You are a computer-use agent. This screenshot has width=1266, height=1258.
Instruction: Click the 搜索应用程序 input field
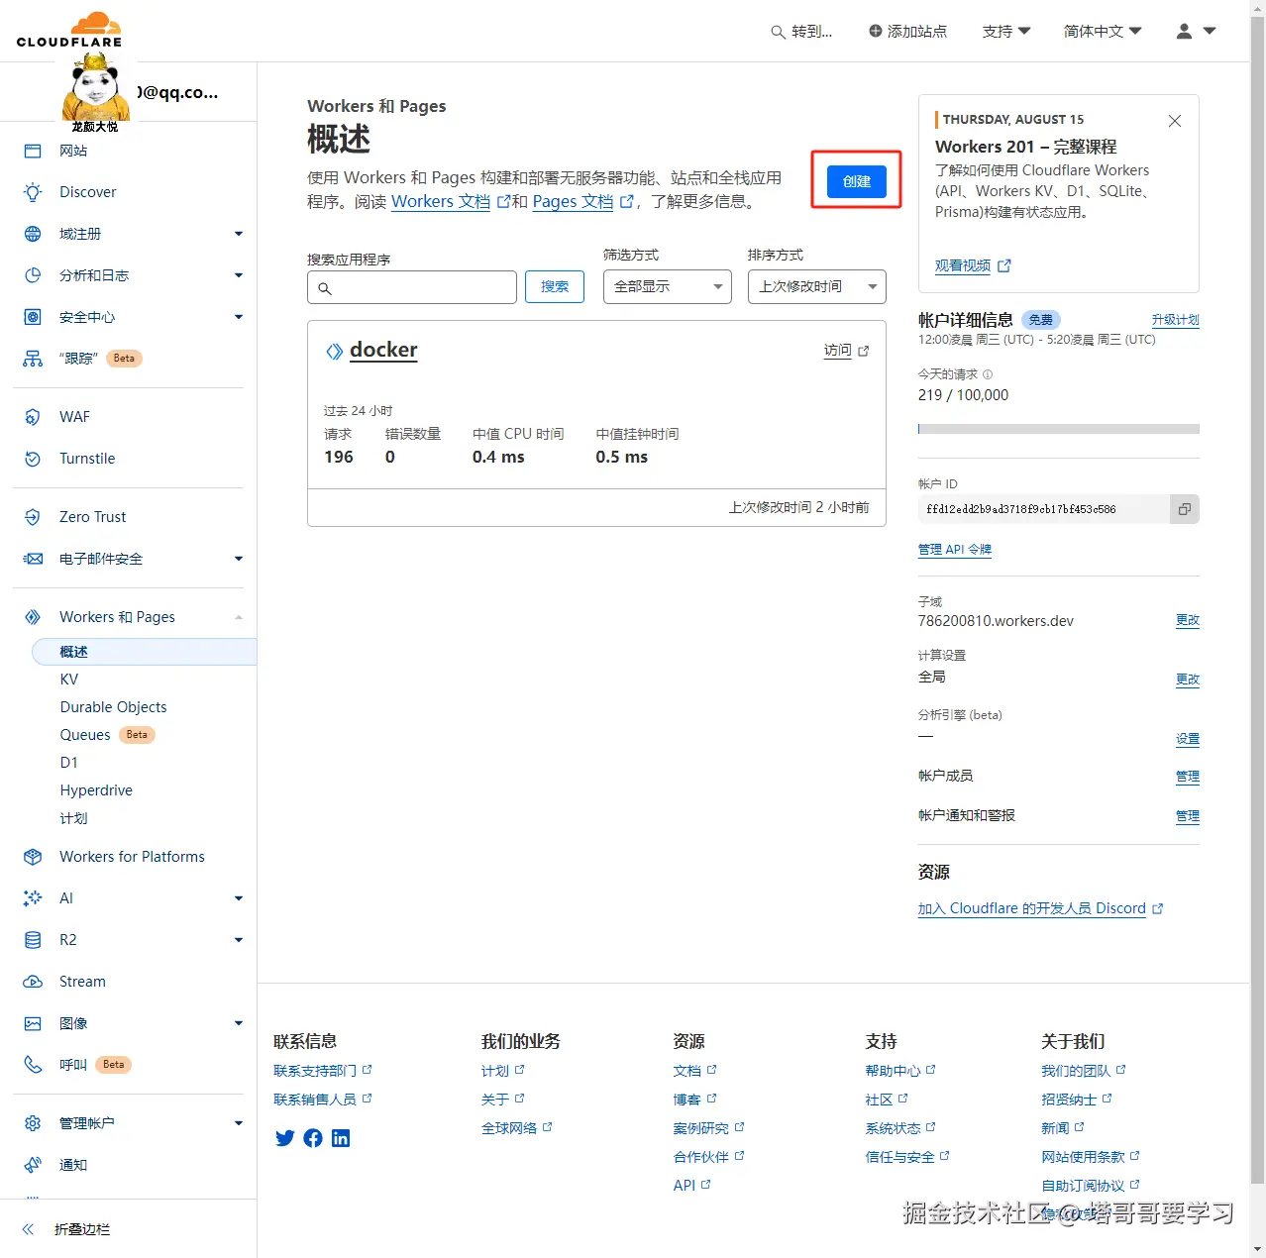point(412,287)
